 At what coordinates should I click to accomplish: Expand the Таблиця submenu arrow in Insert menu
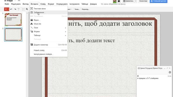65,35
